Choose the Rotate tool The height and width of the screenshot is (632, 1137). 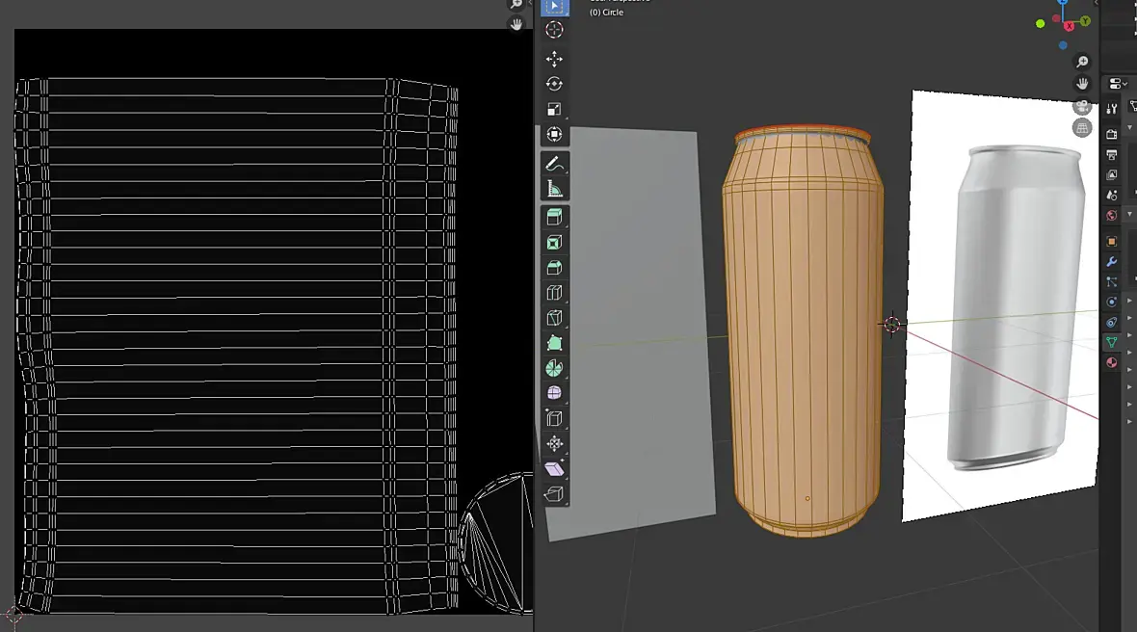554,85
